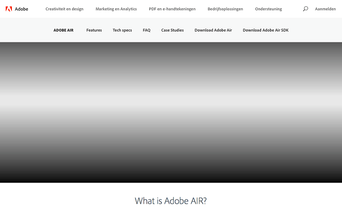Click the hero banner gradient image
Screen dimensions: 342x214
(x=171, y=113)
